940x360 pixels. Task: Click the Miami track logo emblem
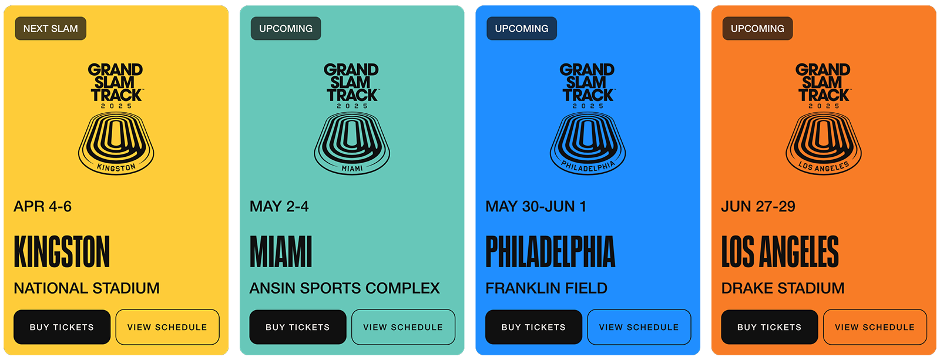352,119
